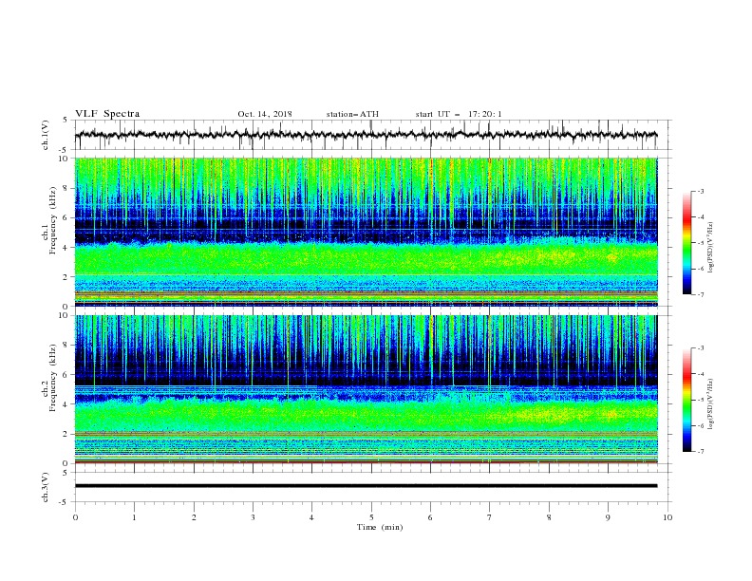Viewport: 752px width, 581px height.
Task: Click the "VLF Spectra" title text
Action: pyautogui.click(x=107, y=114)
